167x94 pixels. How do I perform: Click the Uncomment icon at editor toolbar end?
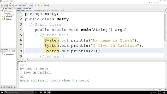pos(63,10)
